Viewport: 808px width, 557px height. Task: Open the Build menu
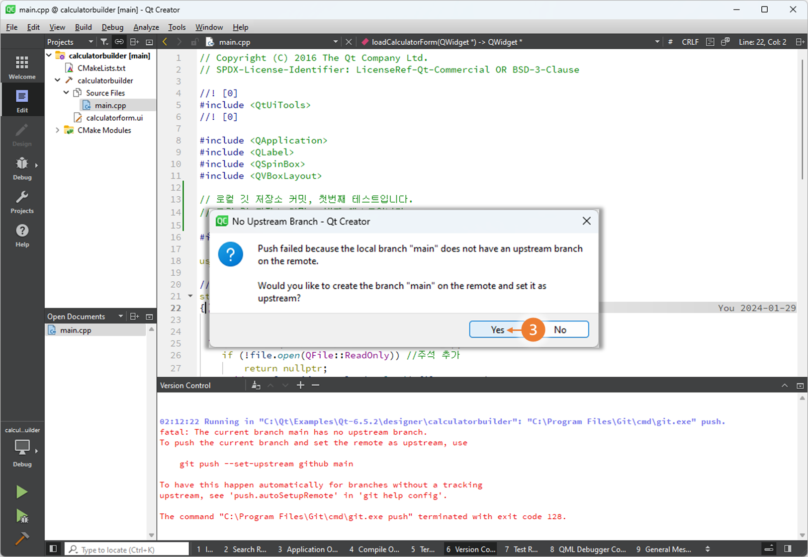pos(83,27)
